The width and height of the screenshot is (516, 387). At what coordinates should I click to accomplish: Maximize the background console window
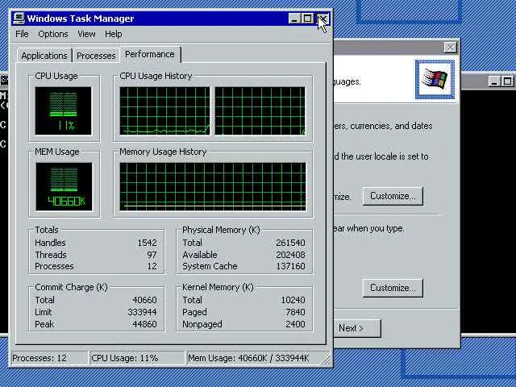[507, 81]
